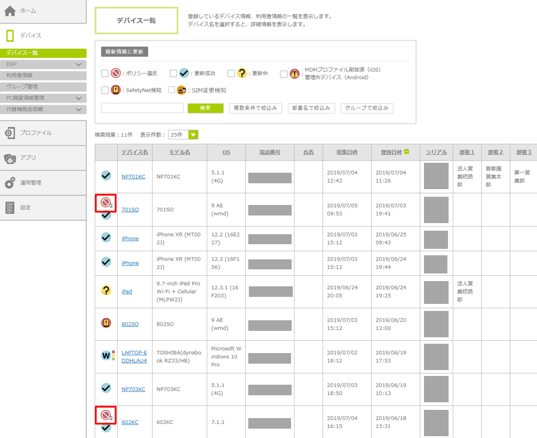Image resolution: width=537 pixels, height=438 pixels.
Task: Enable the policy violation filter checkbox
Action: [105, 74]
